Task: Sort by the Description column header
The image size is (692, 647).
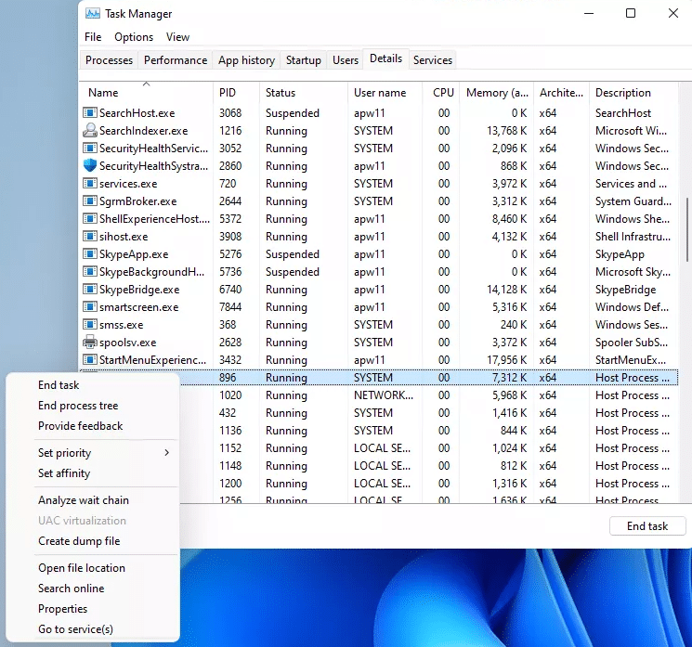Action: pyautogui.click(x=633, y=93)
